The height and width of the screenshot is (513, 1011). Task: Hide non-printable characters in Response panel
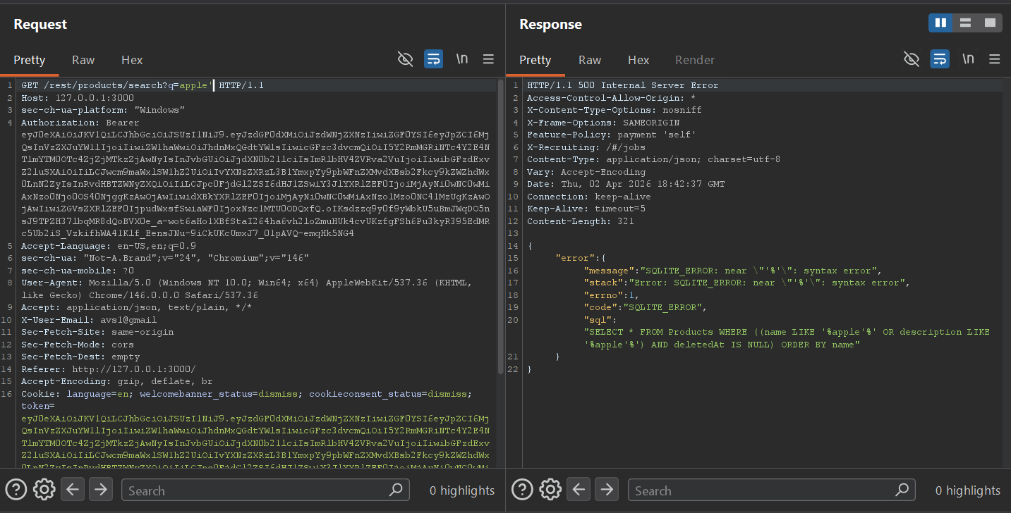(911, 59)
